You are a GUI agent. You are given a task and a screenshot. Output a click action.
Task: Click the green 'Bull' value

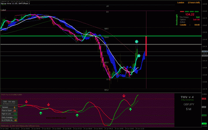[198, 17]
